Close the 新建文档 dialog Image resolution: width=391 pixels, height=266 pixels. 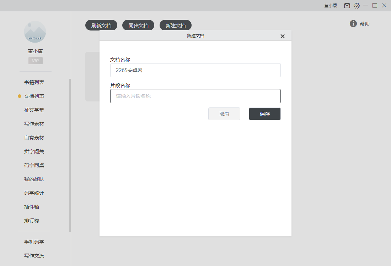click(x=282, y=36)
